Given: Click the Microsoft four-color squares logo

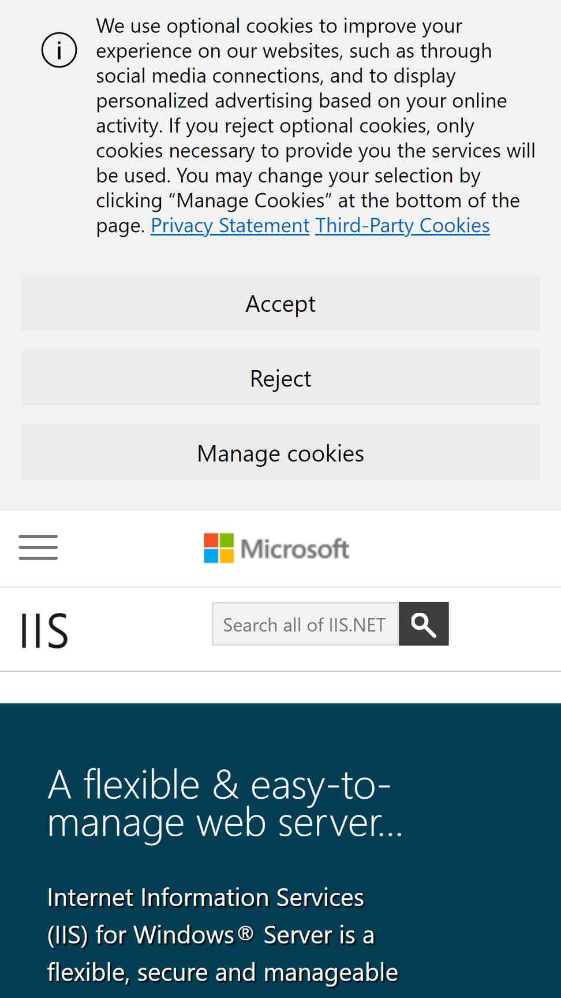Looking at the screenshot, I should pyautogui.click(x=219, y=548).
